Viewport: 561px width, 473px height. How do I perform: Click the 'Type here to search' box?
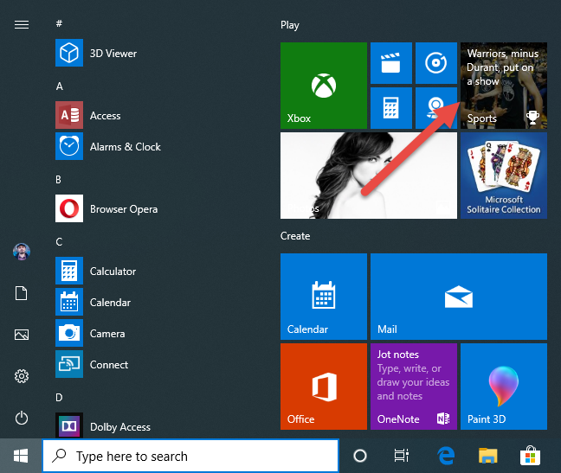pos(190,456)
